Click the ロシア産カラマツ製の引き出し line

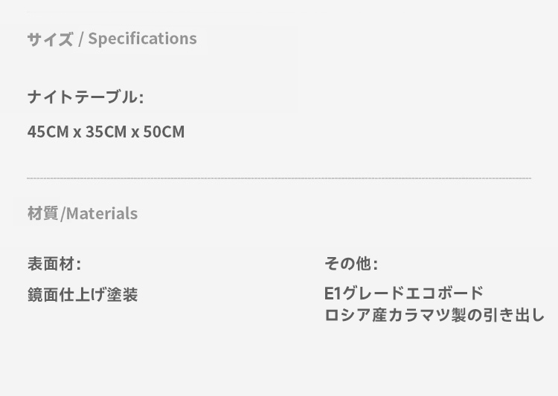434,315
